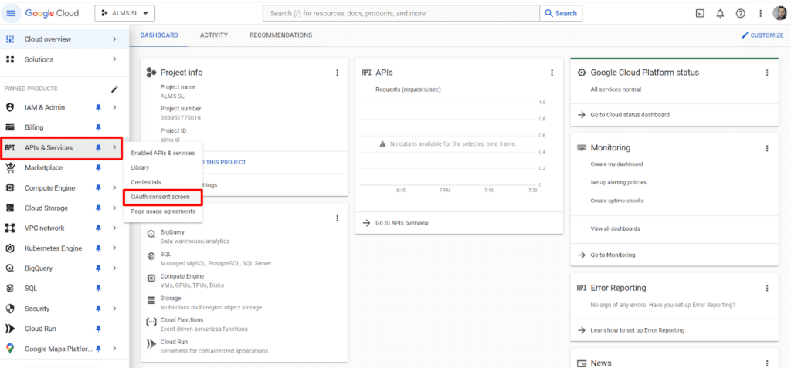791x368 pixels.
Task: Open Monitoring card three-dot menu
Action: click(x=767, y=148)
